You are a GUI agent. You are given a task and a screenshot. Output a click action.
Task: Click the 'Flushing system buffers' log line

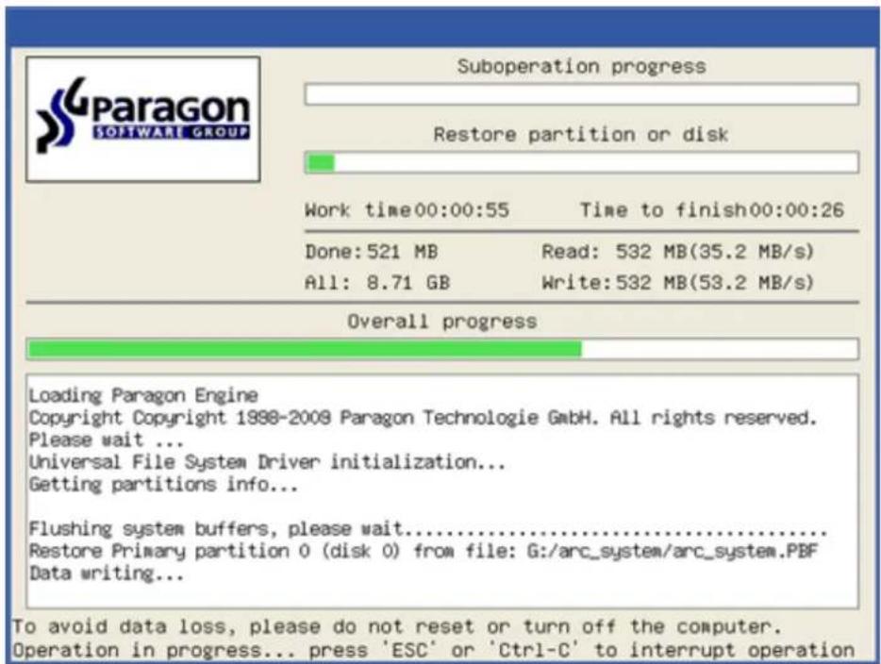(428, 528)
